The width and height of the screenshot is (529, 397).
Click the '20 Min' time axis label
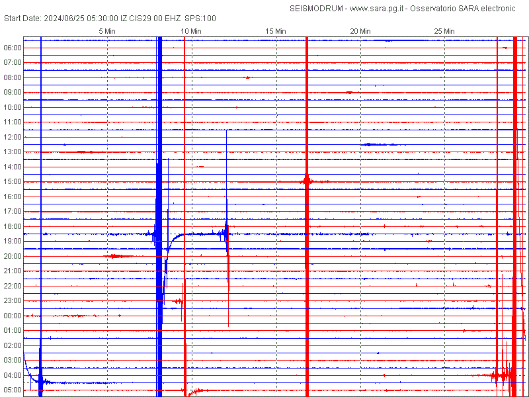point(360,31)
